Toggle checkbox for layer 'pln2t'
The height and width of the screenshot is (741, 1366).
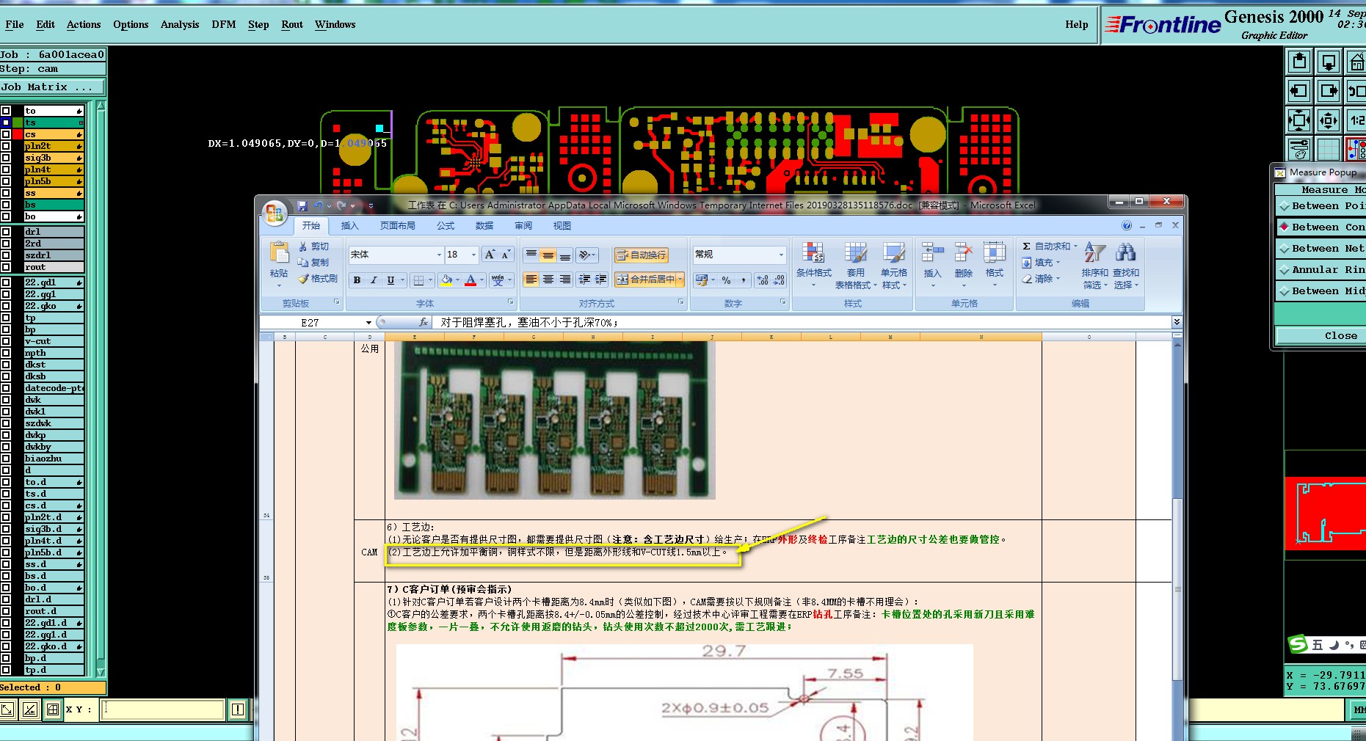point(6,146)
